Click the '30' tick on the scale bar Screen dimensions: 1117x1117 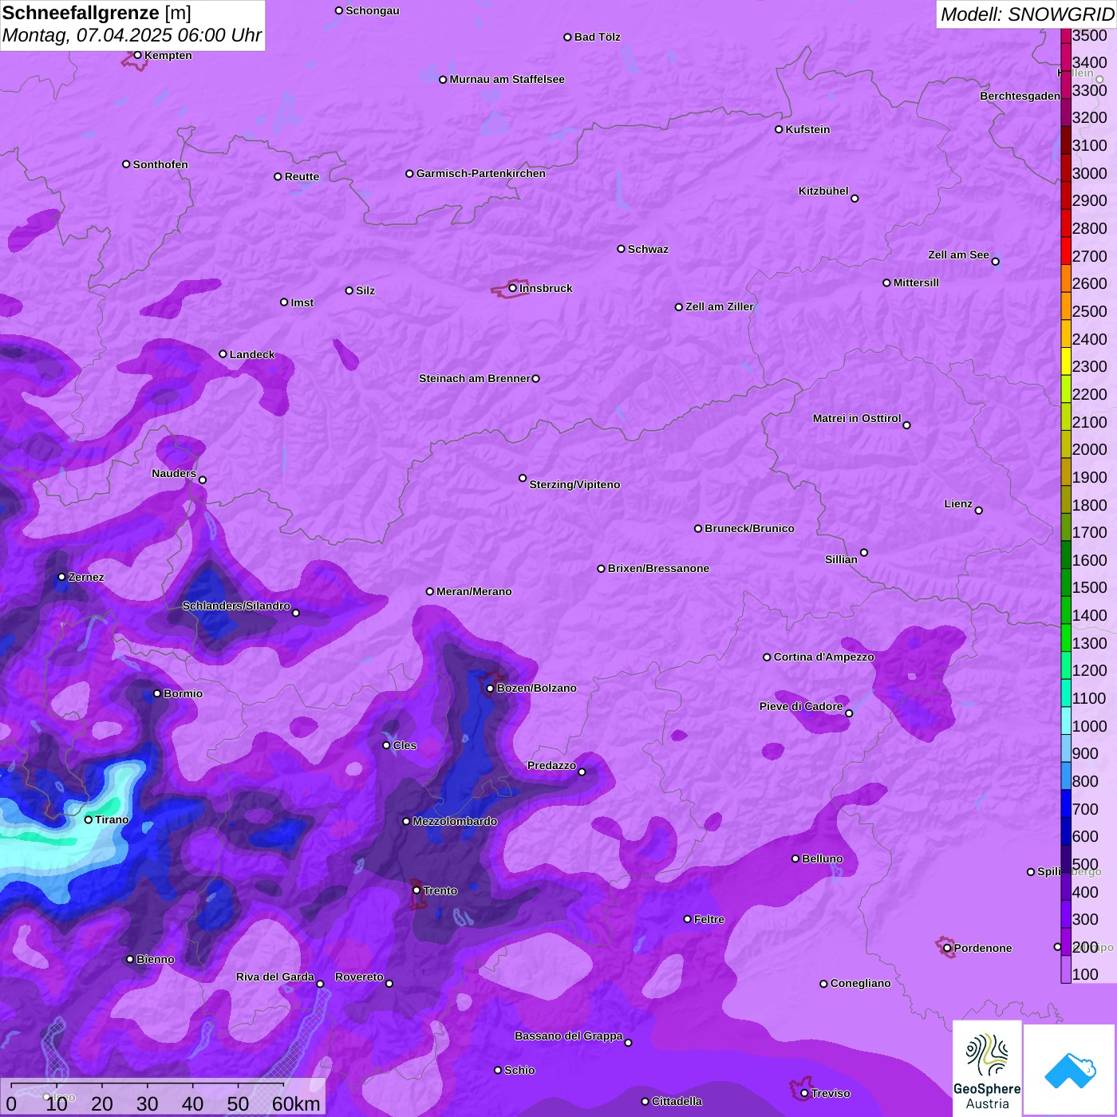147,1103
